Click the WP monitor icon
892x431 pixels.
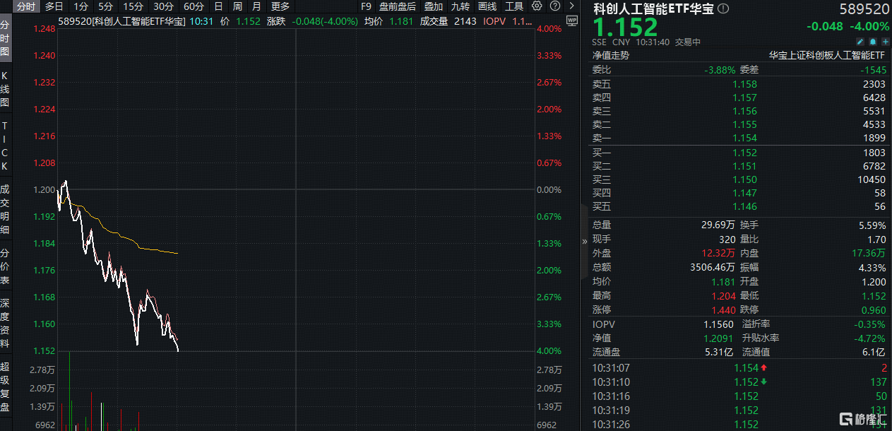point(571,21)
